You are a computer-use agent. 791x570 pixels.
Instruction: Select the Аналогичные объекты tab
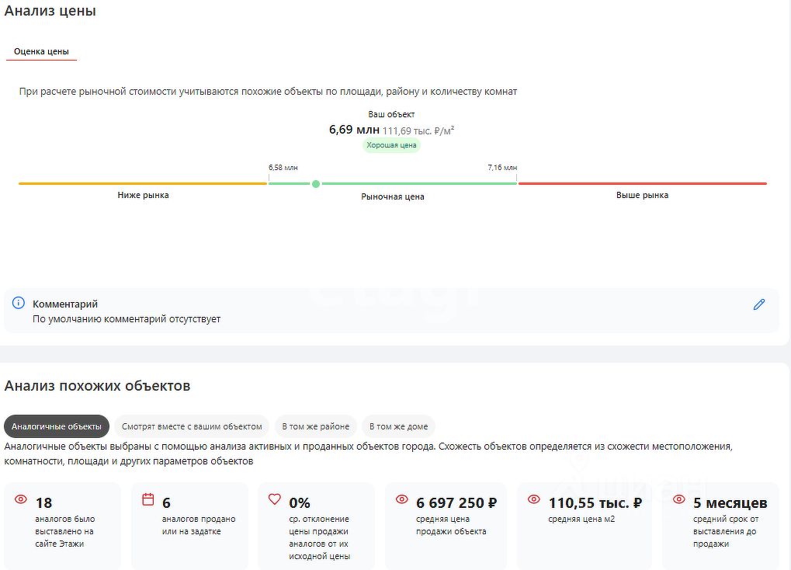(x=57, y=426)
